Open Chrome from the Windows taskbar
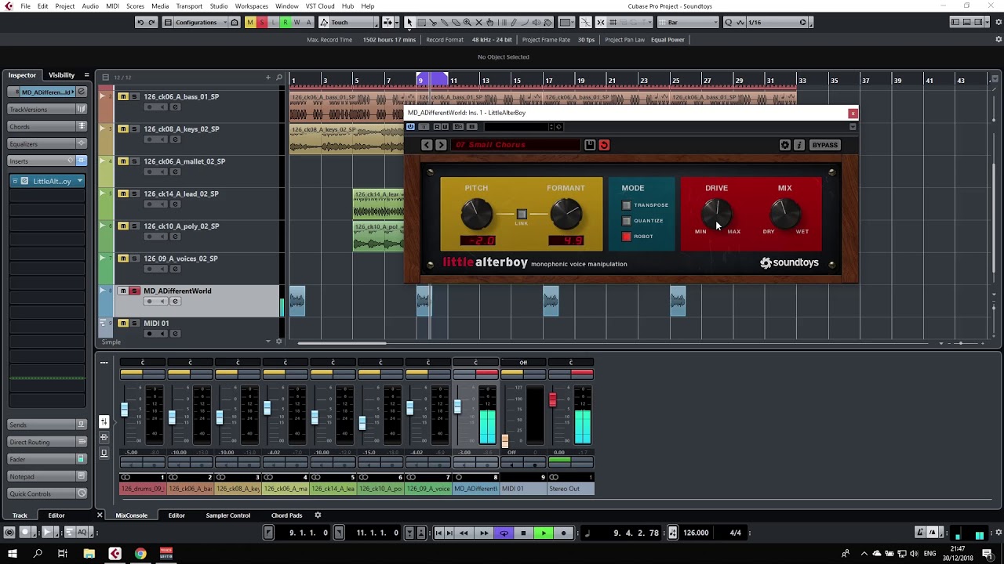This screenshot has height=564, width=1004. tap(140, 554)
